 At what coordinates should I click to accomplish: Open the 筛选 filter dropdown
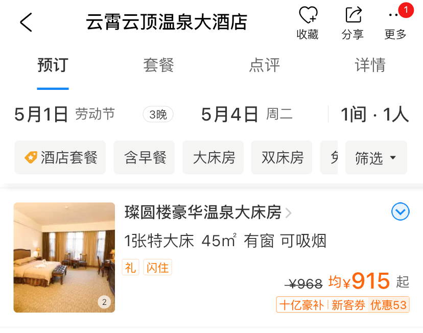376,157
